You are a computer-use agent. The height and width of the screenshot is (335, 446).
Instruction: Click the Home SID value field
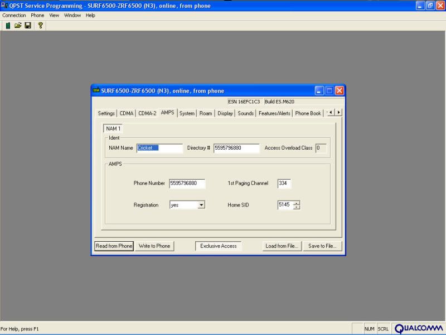(285, 205)
